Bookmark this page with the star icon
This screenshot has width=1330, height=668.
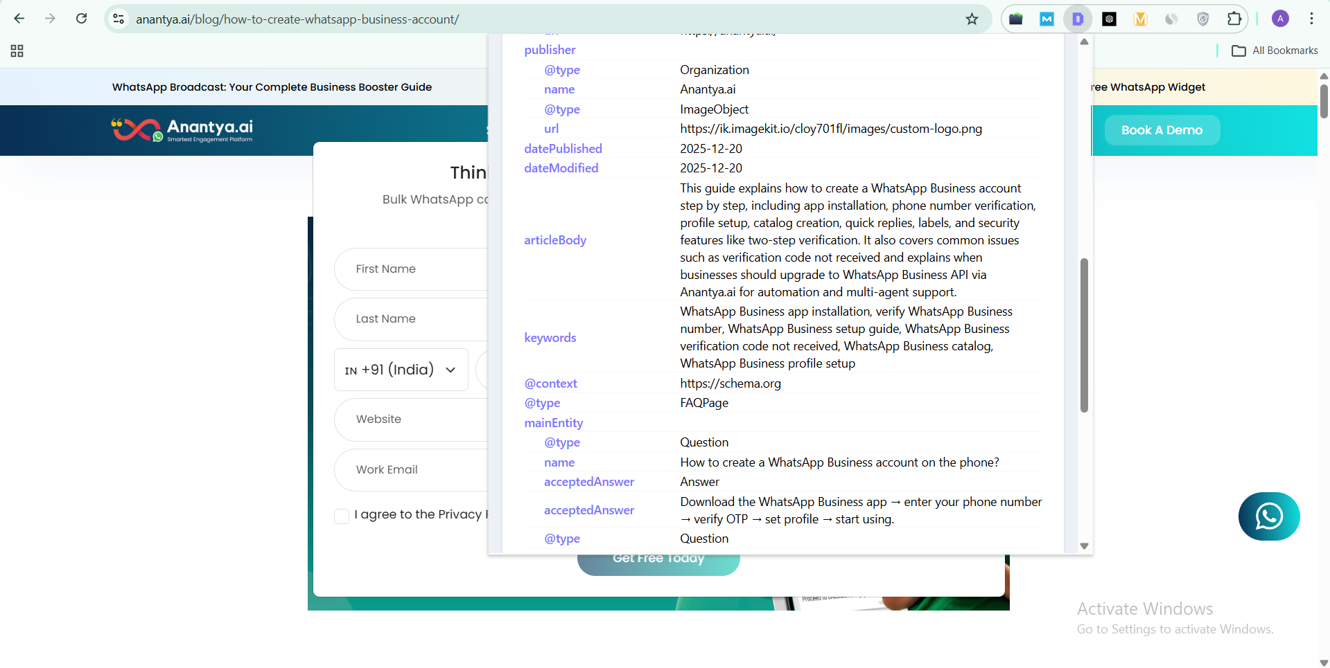click(972, 19)
